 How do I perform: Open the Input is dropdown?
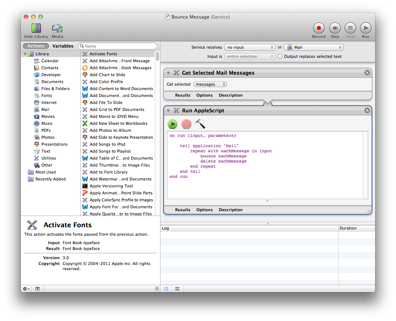249,56
